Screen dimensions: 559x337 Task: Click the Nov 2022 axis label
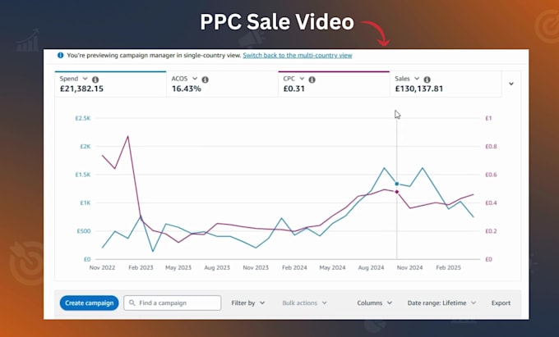pyautogui.click(x=102, y=267)
